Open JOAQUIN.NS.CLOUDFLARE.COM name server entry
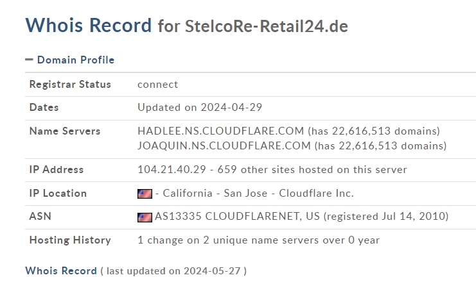The height and width of the screenshot is (282, 476). click(x=224, y=145)
